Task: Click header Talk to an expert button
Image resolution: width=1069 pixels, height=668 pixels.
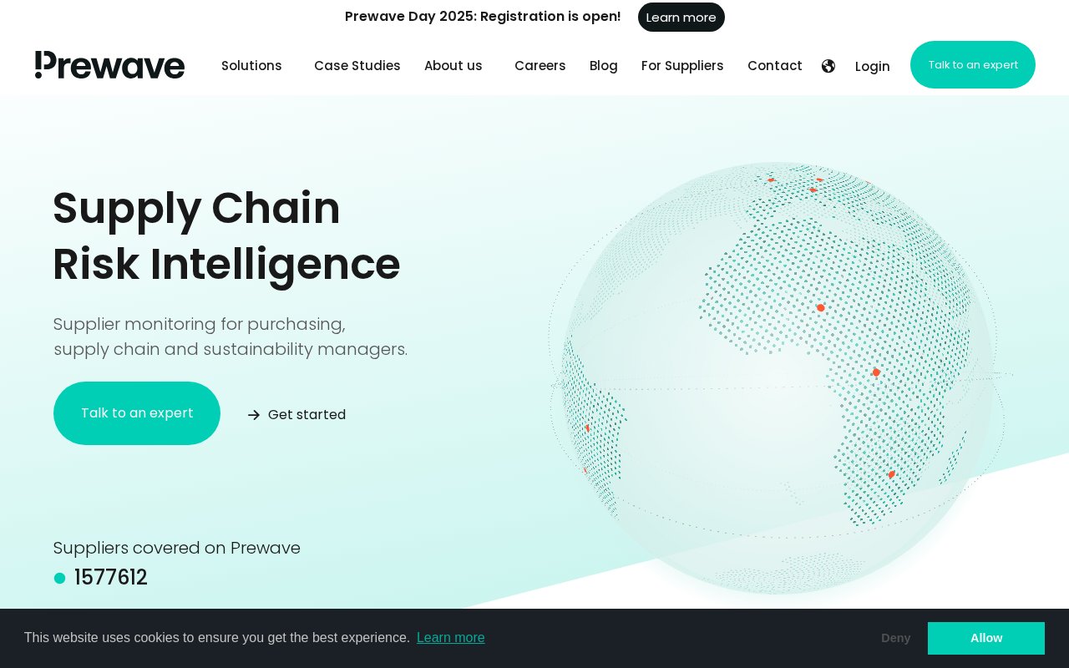Action: point(973,65)
